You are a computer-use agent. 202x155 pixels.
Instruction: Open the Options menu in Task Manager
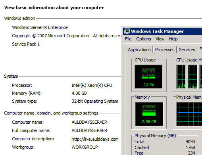coord(144,39)
